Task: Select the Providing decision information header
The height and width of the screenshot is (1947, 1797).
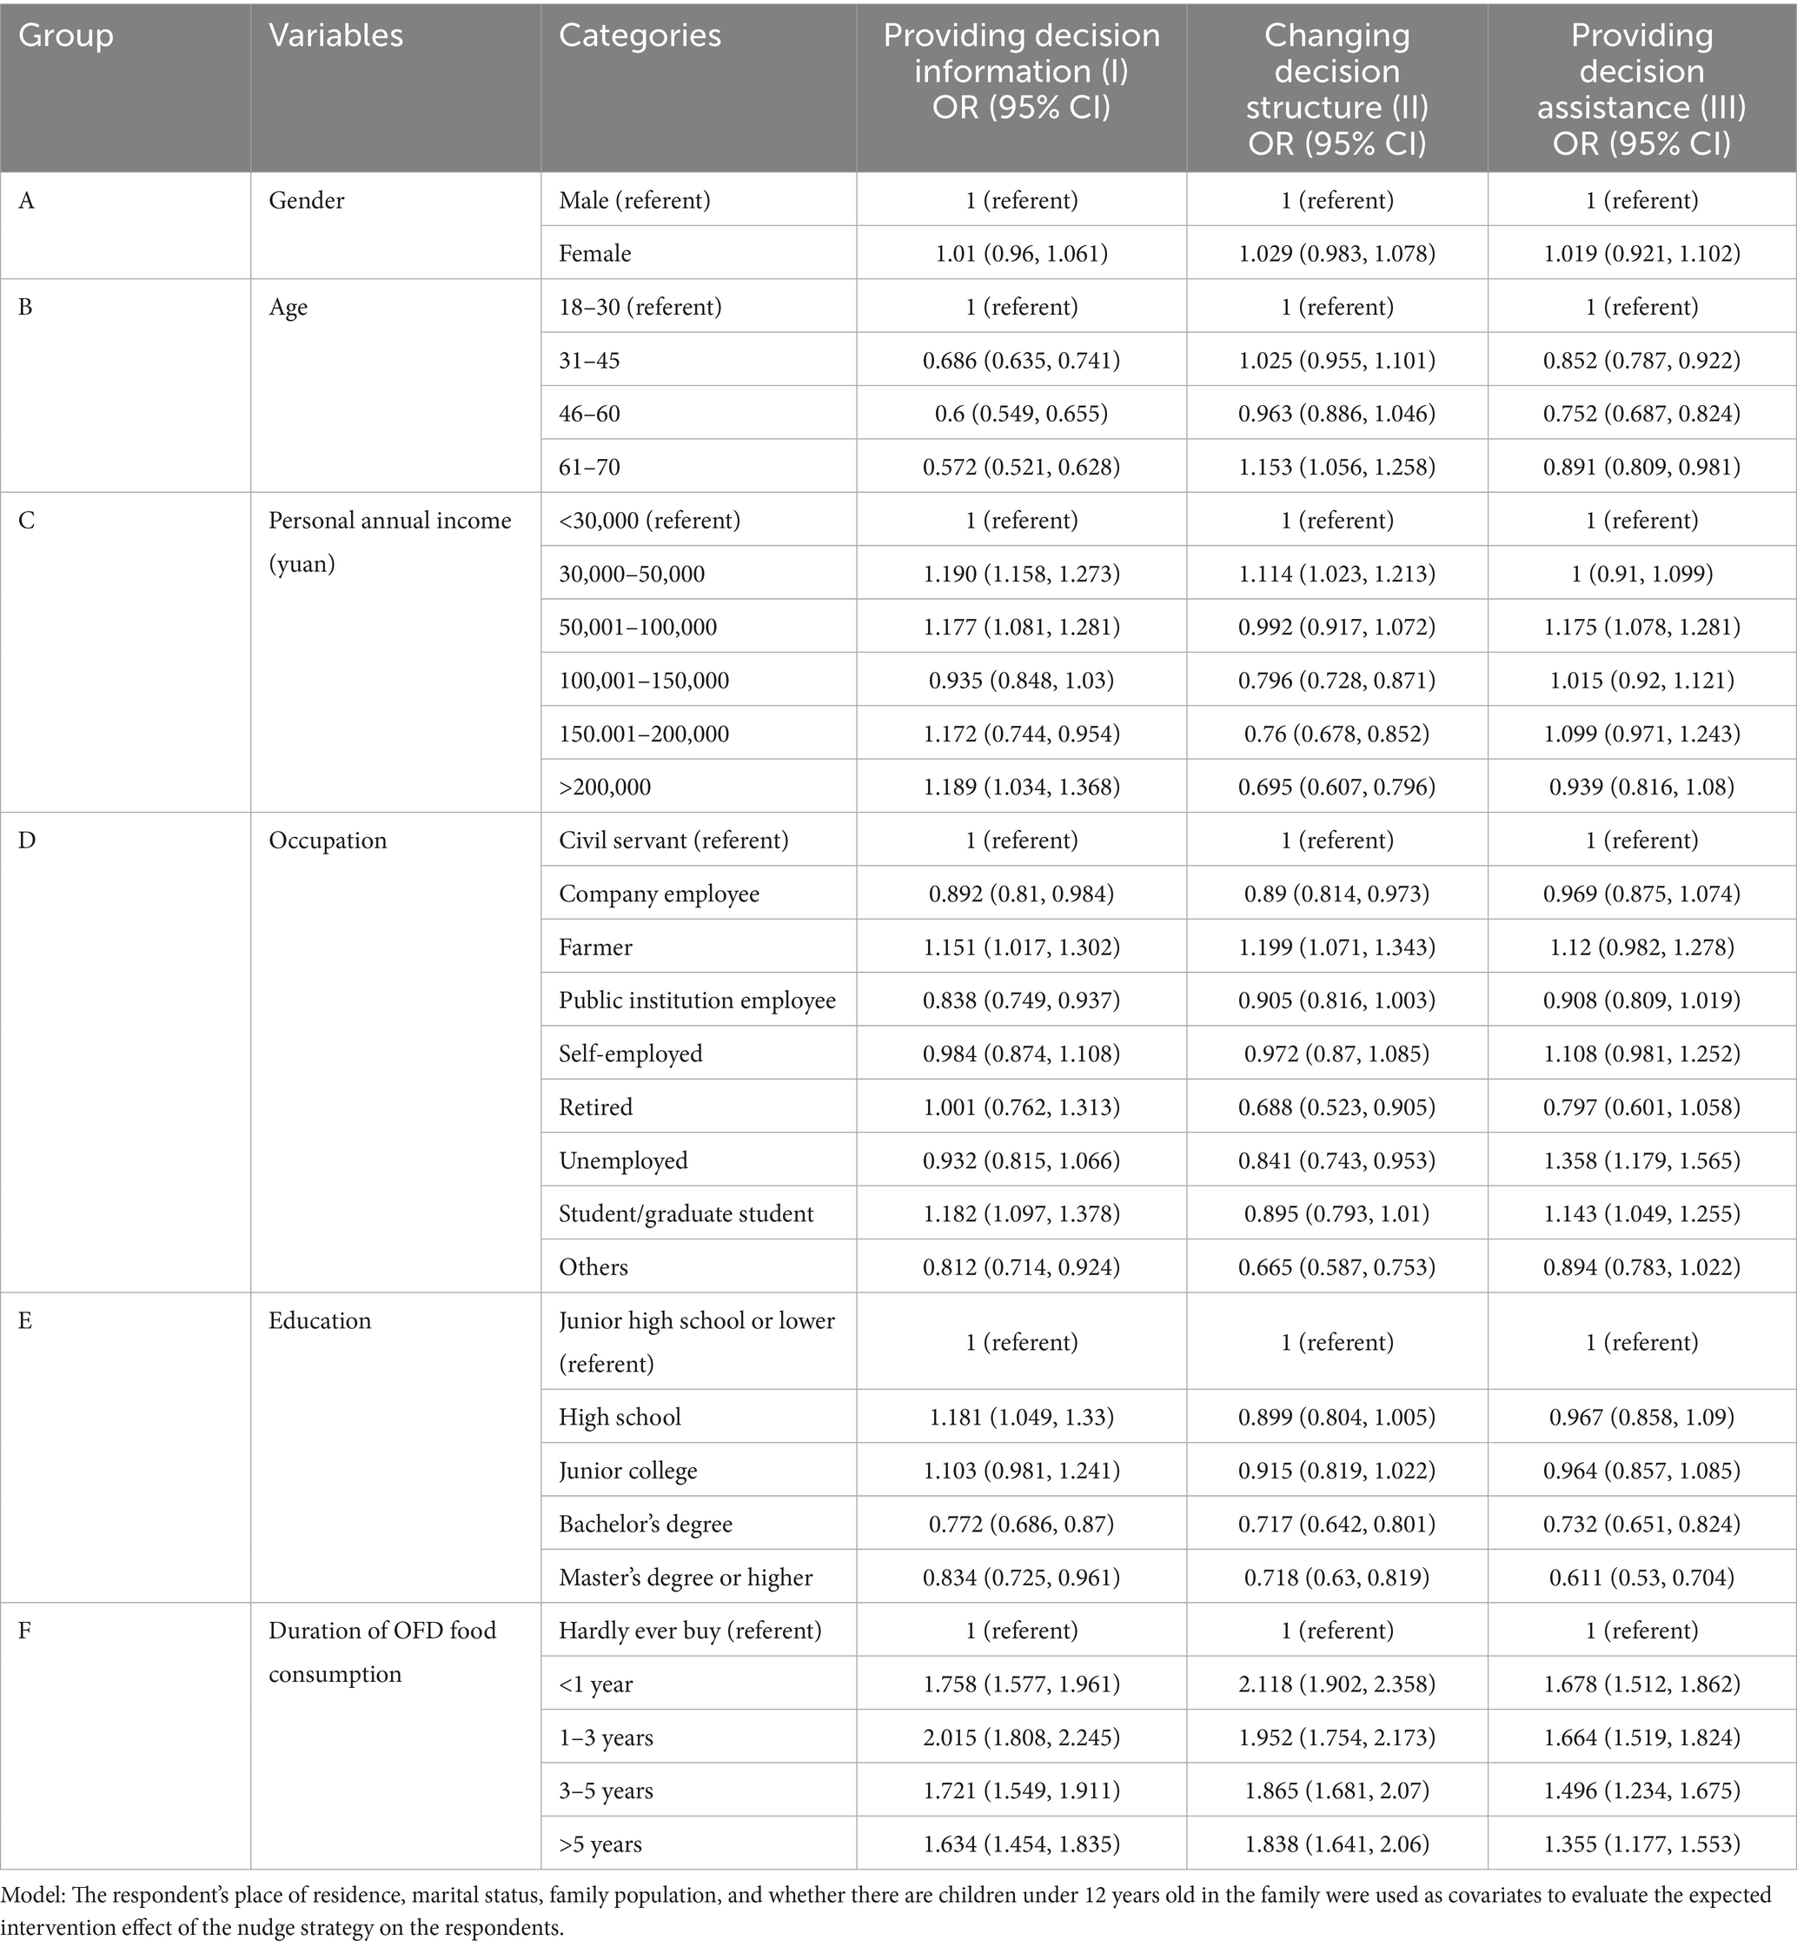Action: coord(1021,89)
